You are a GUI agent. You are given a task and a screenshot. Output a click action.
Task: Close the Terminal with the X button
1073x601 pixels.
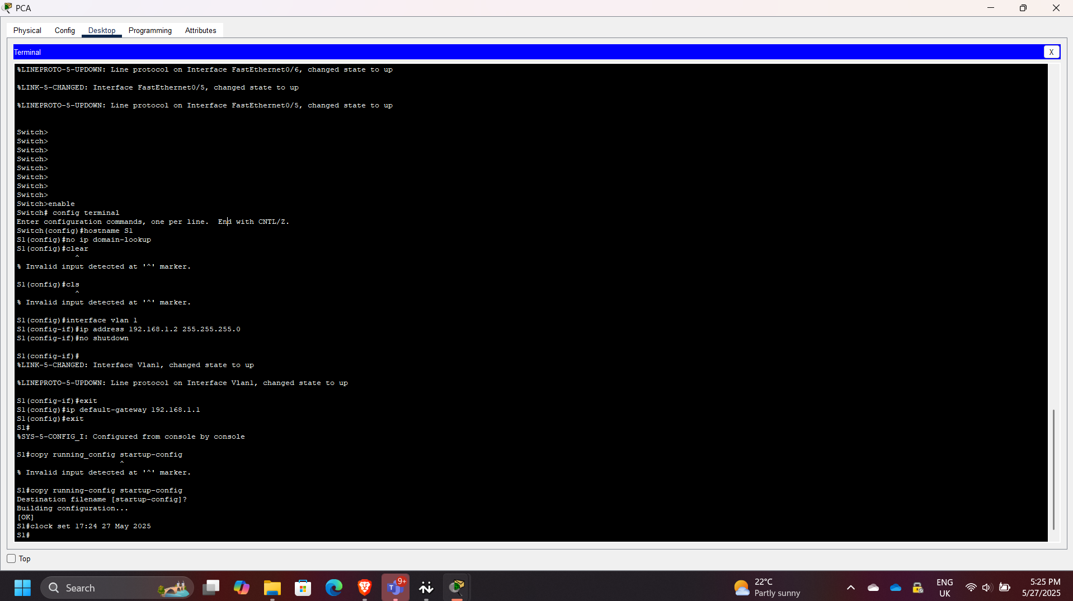[1052, 51]
